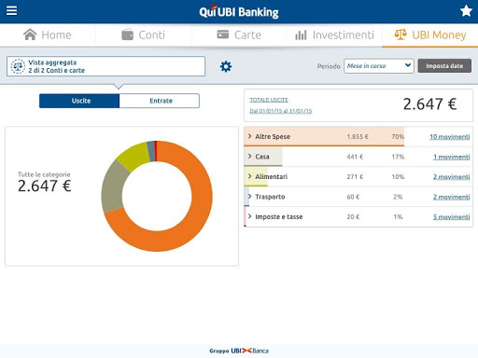Open the hamburger menu icon
Image resolution: width=478 pixels, height=358 pixels.
point(11,10)
